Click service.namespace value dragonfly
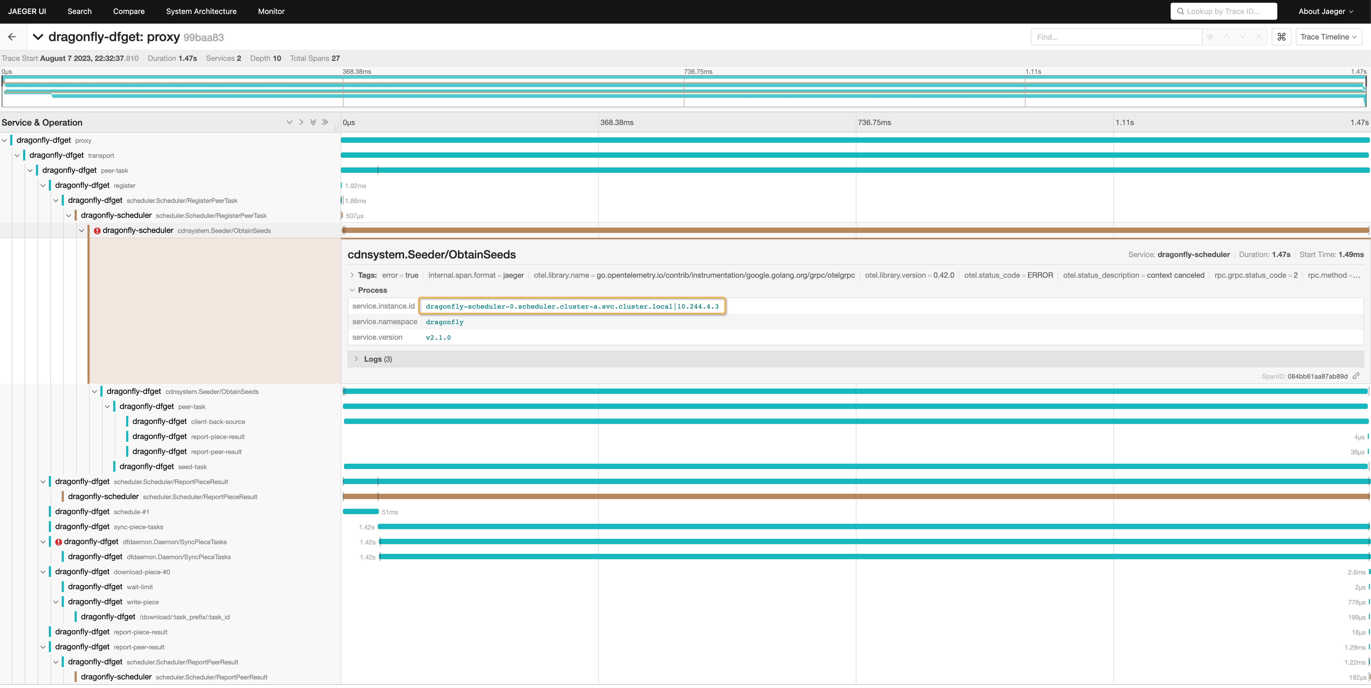The image size is (1371, 688). pos(444,322)
